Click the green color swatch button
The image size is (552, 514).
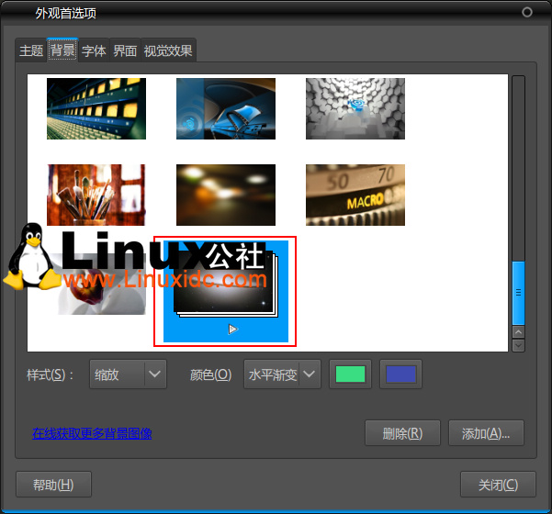[x=351, y=374]
